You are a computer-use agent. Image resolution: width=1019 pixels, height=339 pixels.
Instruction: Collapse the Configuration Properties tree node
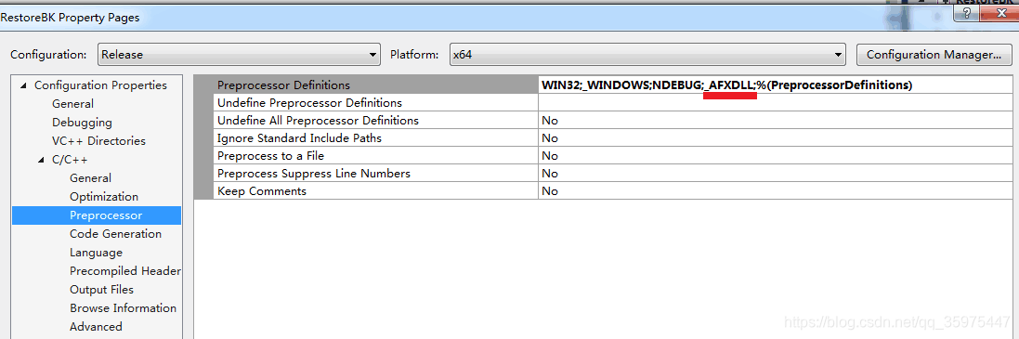coord(24,85)
